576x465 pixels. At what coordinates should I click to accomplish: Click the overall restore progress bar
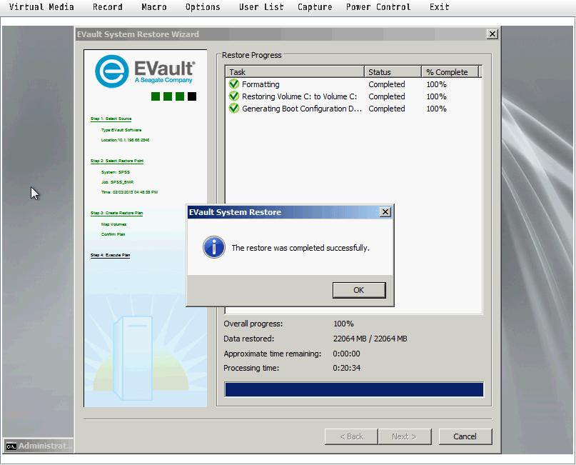[354, 390]
